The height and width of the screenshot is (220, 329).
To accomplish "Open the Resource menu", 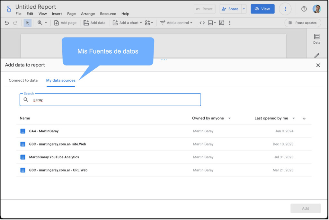I will click(x=108, y=14).
